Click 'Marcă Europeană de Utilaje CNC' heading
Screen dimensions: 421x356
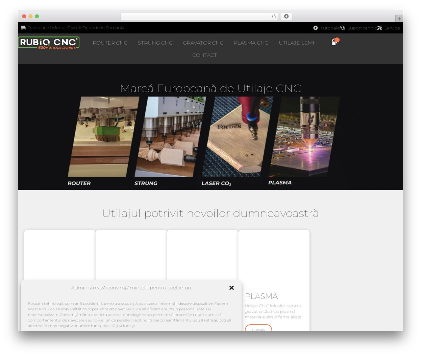(210, 88)
